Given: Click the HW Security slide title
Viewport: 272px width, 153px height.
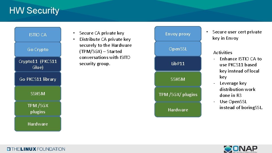Looking at the screenshot, I should click(x=34, y=10).
